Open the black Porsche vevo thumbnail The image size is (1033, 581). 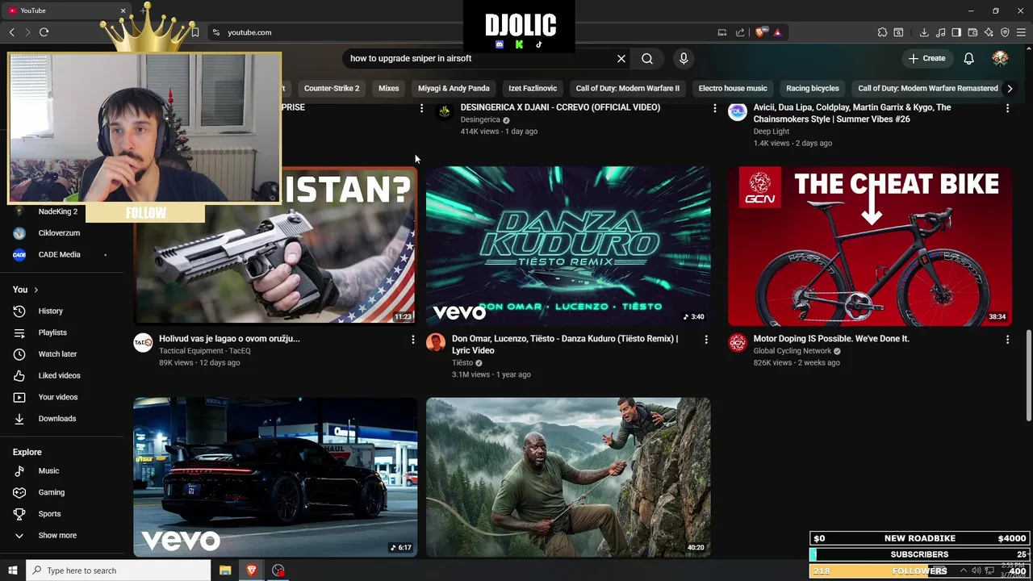[275, 476]
